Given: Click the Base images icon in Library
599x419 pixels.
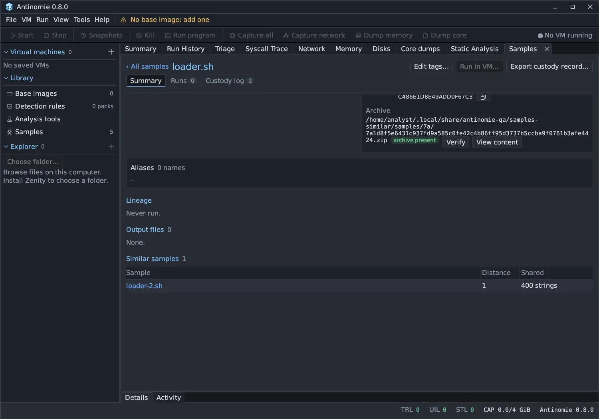Looking at the screenshot, I should [x=10, y=94].
